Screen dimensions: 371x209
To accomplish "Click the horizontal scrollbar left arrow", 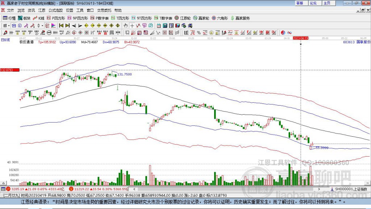I will point(134,189).
